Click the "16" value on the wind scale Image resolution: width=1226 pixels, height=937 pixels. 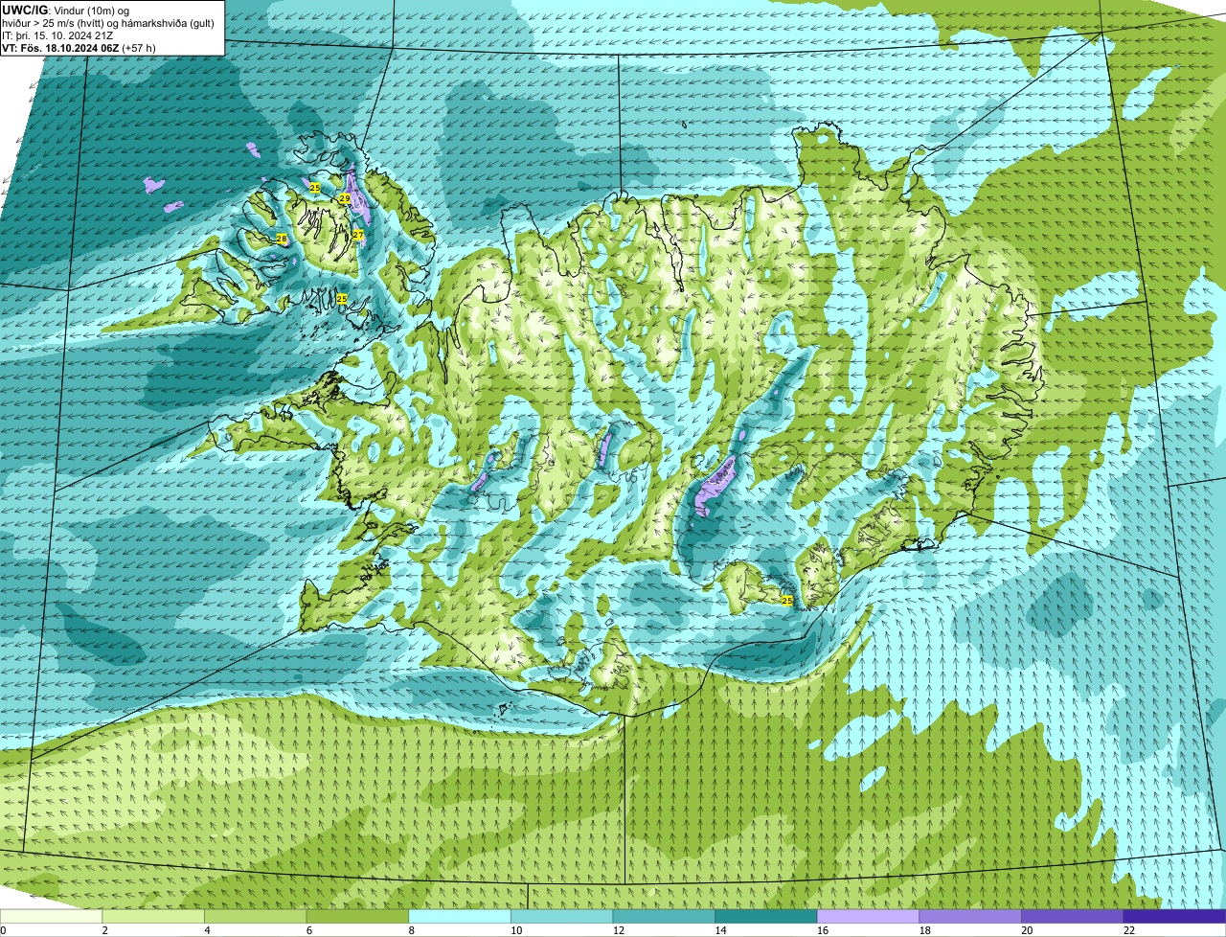point(823,930)
